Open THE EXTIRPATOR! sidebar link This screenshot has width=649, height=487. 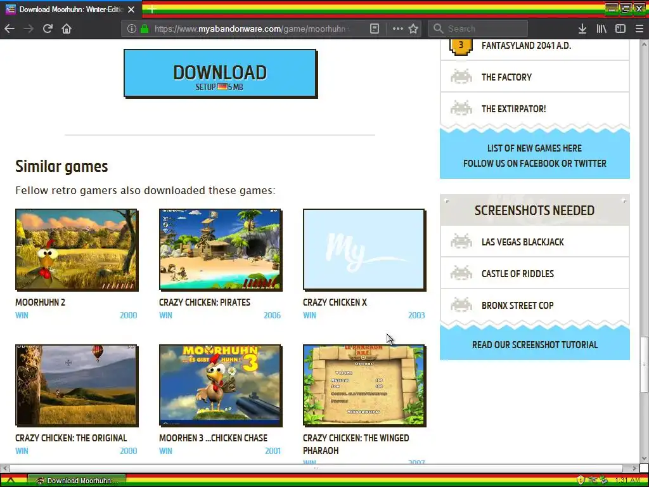pyautogui.click(x=513, y=109)
